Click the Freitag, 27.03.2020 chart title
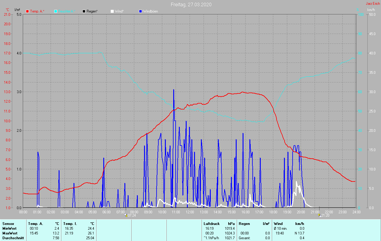Viewport: 381px width, 241px height. coord(191,4)
